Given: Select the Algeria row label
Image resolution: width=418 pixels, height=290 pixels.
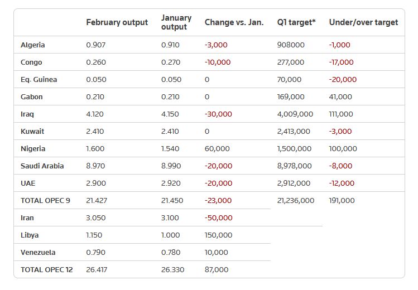Looking at the screenshot, I should click(33, 45).
